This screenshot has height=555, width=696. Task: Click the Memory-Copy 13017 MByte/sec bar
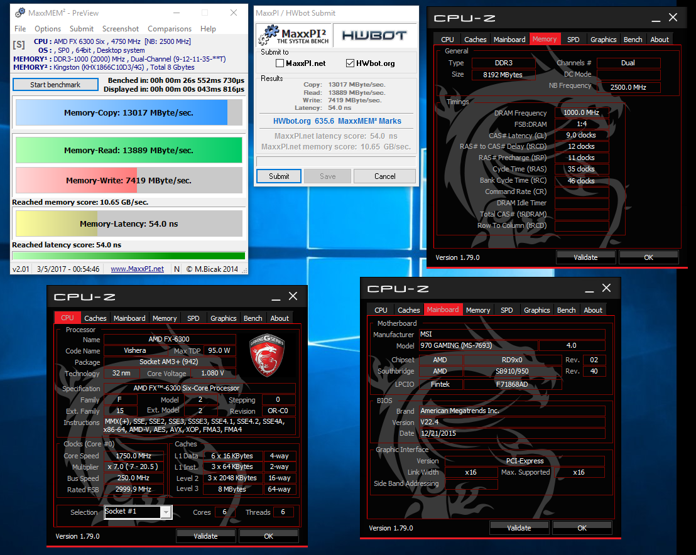[x=129, y=112]
